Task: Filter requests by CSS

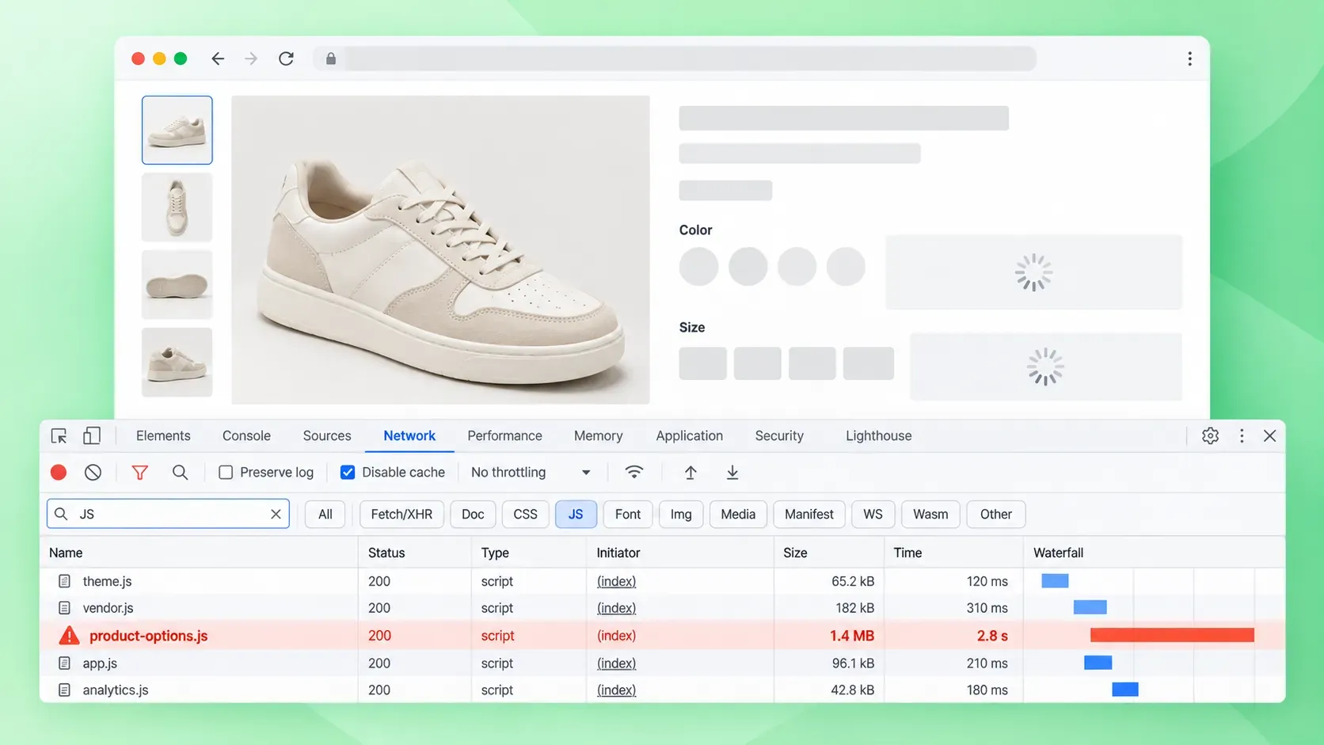Action: 525,515
